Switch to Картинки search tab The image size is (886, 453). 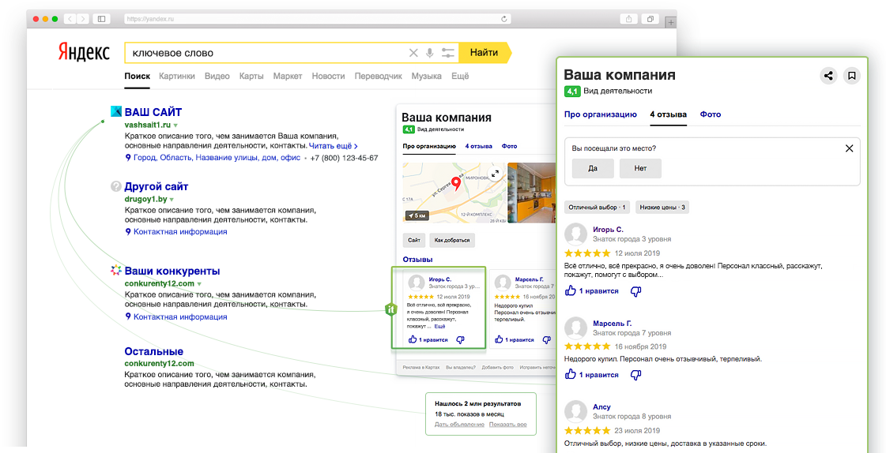(x=177, y=77)
